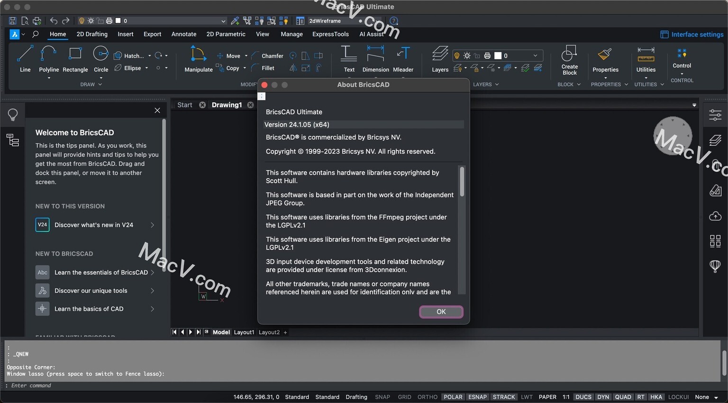Open the Properties ribbon tool
Image resolution: width=728 pixels, height=403 pixels.
tap(605, 60)
